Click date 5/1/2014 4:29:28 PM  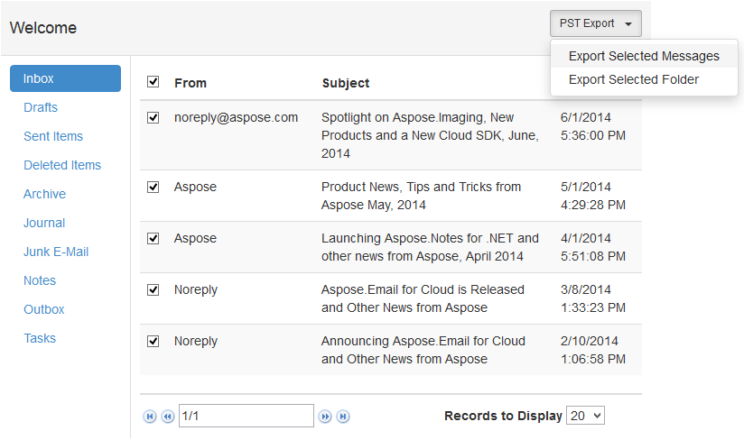(x=593, y=196)
